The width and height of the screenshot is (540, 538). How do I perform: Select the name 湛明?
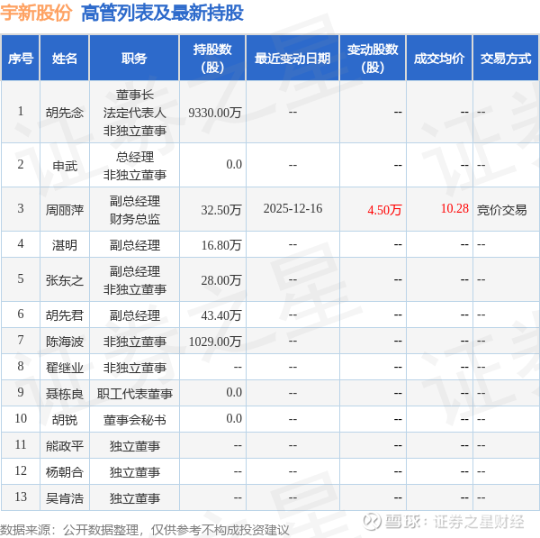coord(65,245)
